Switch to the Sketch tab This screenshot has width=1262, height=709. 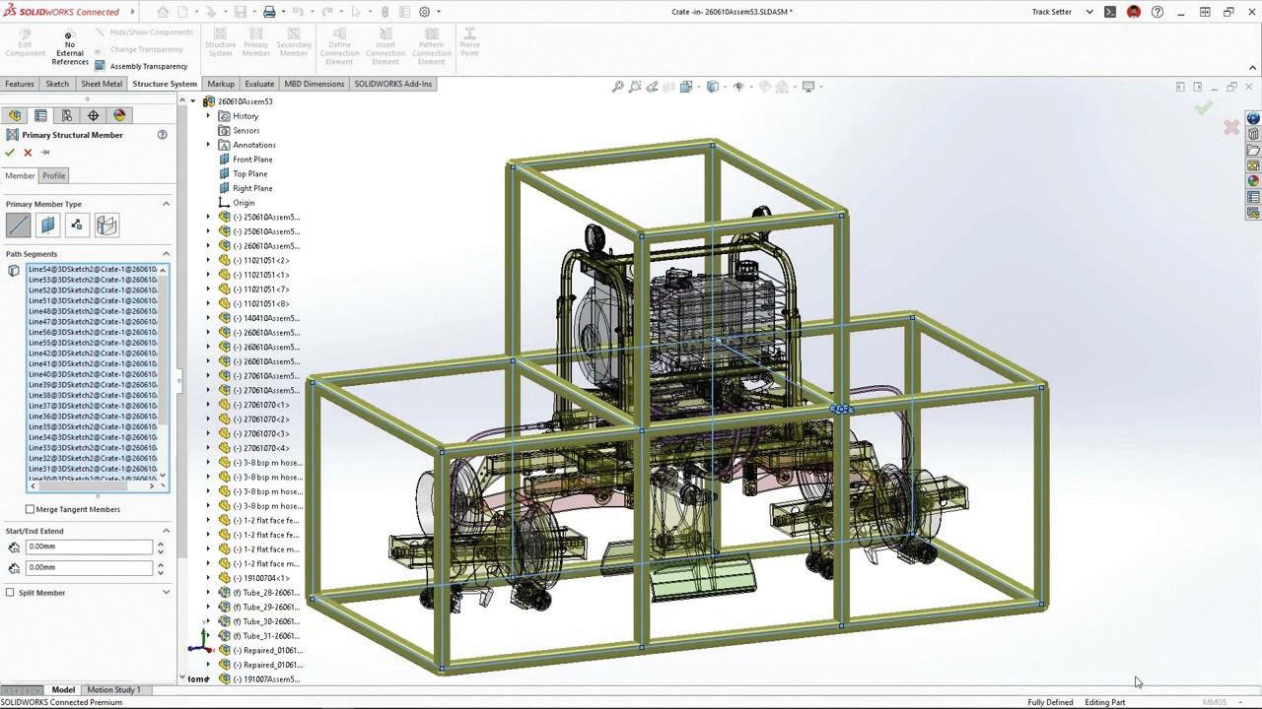point(57,84)
